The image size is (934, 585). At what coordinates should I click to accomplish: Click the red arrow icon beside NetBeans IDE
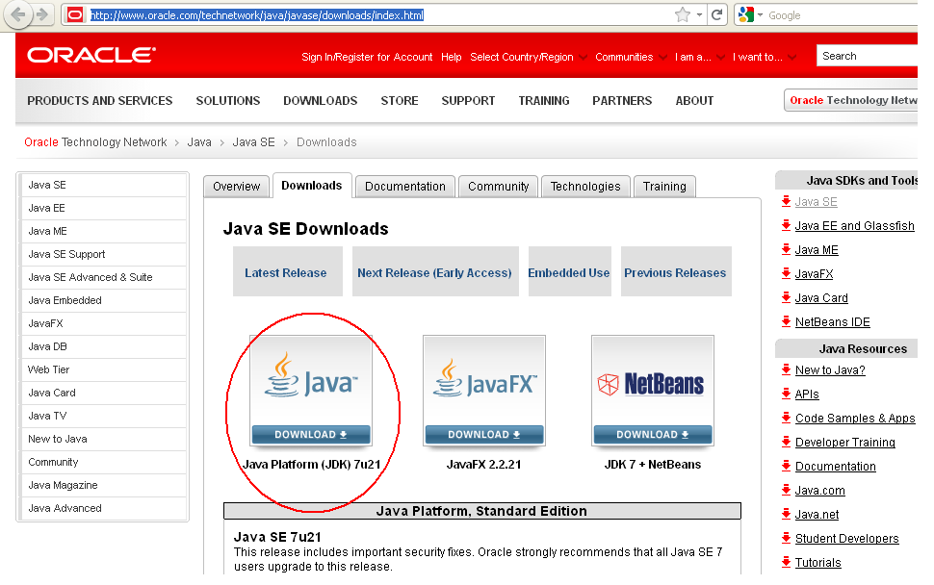tap(787, 322)
